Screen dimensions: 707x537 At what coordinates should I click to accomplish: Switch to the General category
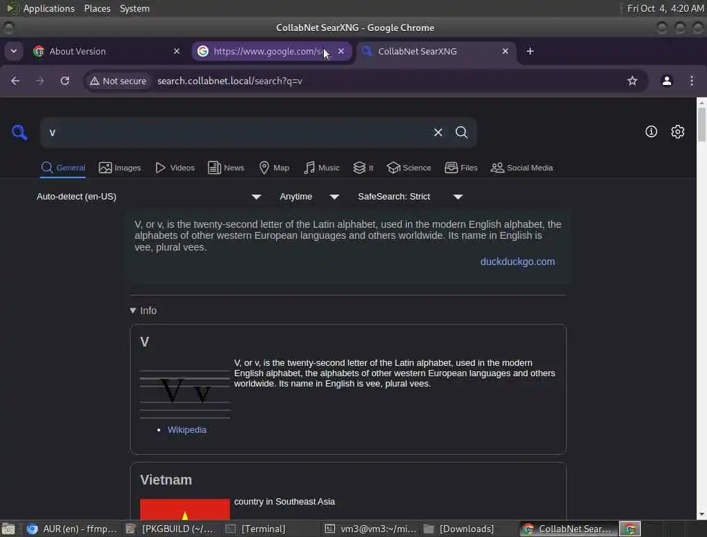(63, 168)
